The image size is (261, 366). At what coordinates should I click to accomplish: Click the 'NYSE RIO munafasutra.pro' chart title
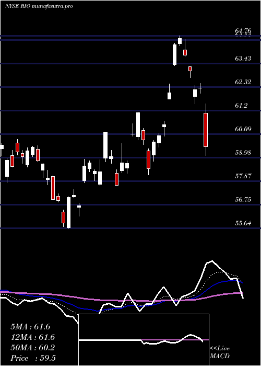(39, 6)
